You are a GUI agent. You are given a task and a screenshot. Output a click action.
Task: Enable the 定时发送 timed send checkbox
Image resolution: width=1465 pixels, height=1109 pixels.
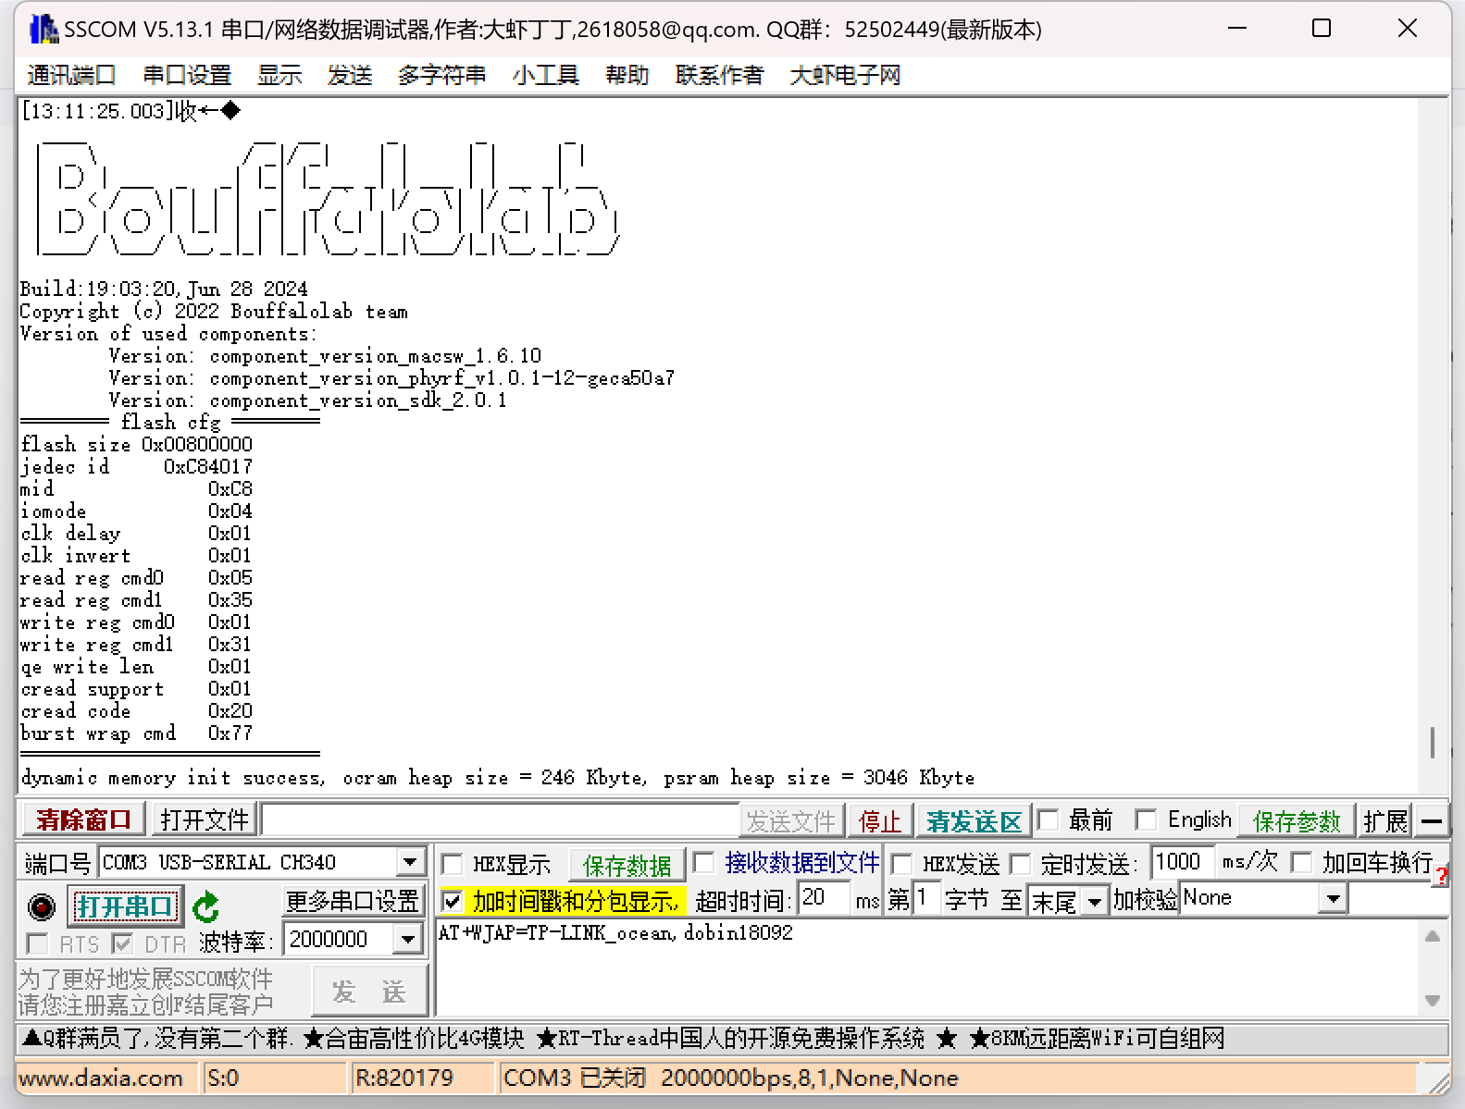click(x=1020, y=864)
